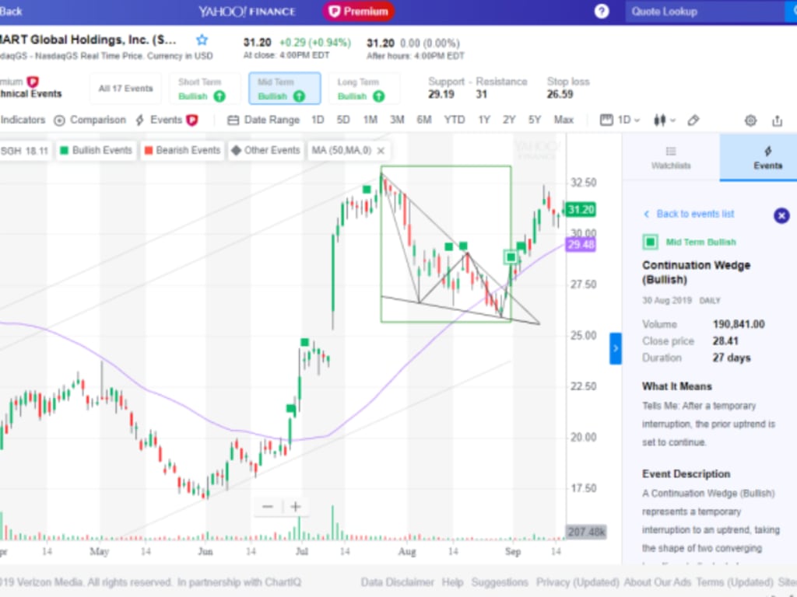Open Data Disclaimer link

(x=398, y=582)
